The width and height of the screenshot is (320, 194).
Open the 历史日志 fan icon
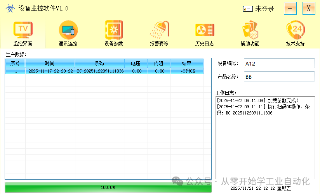click(205, 30)
